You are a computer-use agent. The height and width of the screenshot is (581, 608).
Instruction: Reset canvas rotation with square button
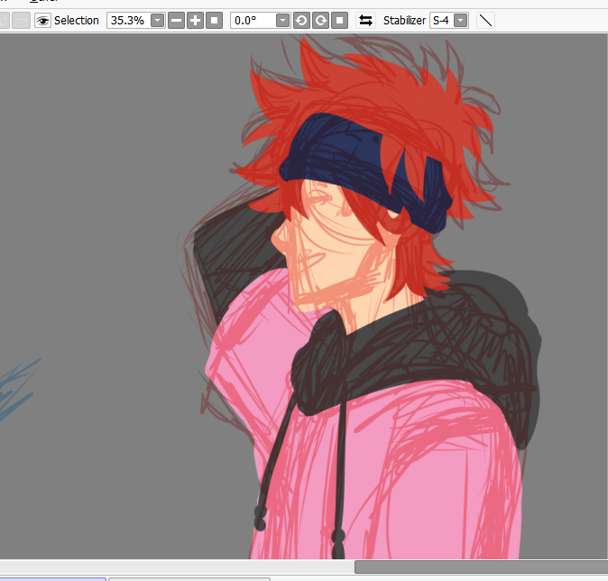[x=340, y=21]
